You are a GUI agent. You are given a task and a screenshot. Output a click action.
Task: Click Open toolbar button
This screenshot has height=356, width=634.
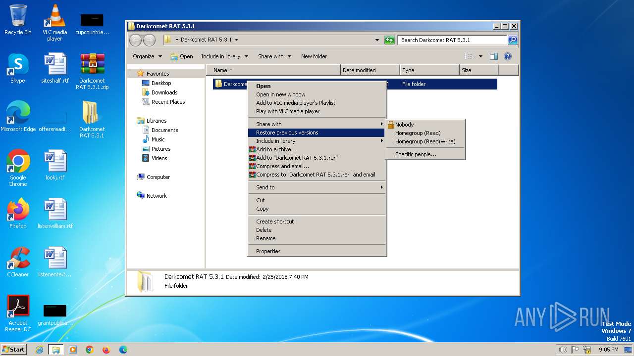(182, 56)
